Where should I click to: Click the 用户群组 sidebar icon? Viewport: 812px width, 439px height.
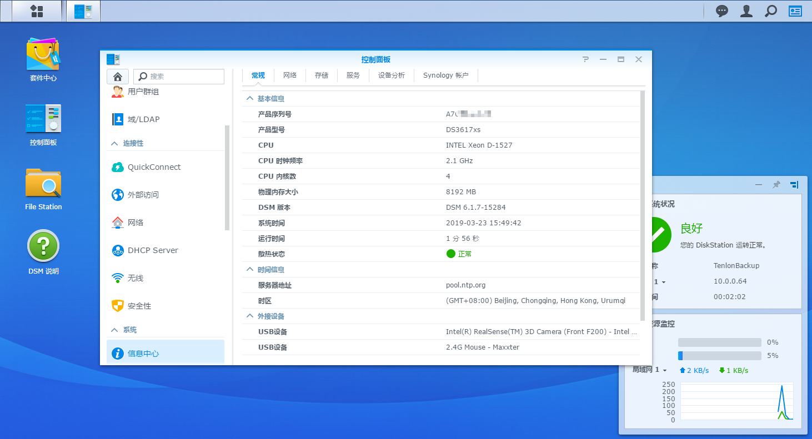118,92
